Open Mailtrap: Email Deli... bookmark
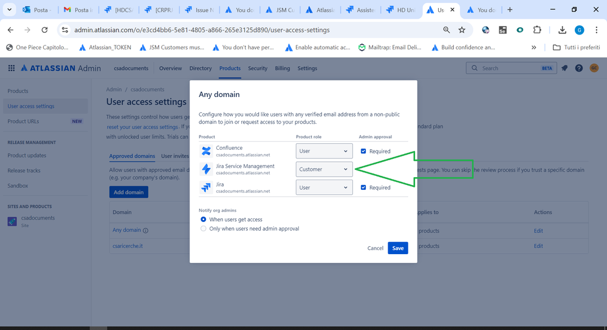This screenshot has height=330, width=607. click(x=390, y=47)
